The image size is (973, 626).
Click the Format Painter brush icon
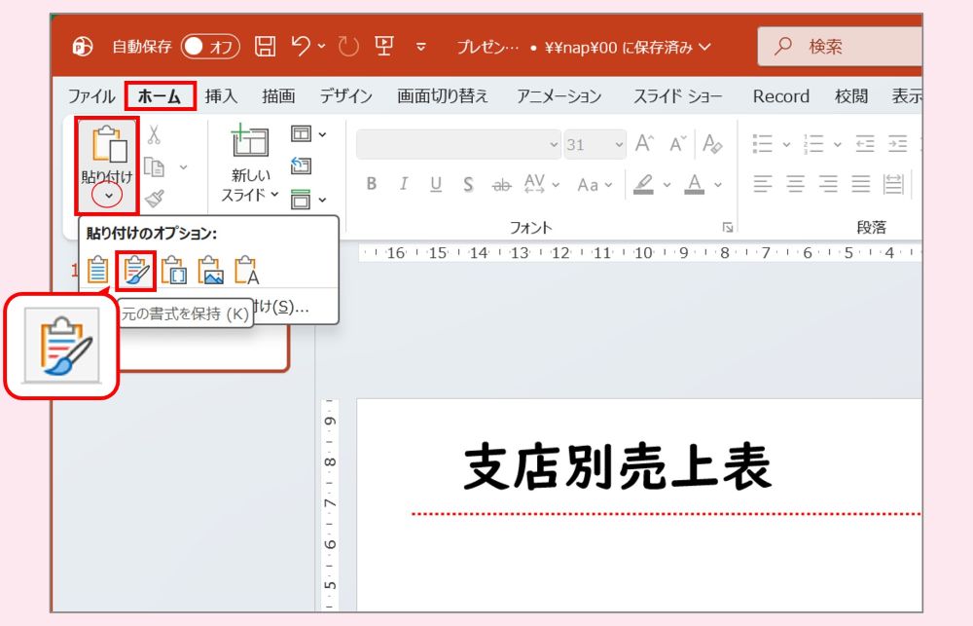(x=154, y=198)
